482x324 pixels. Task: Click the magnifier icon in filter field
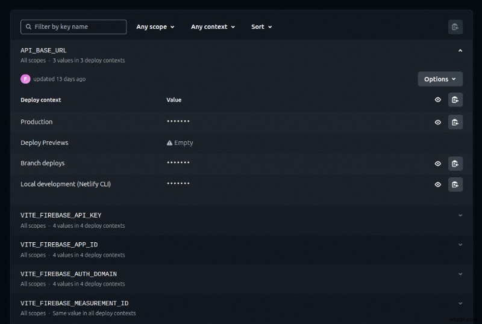point(28,26)
